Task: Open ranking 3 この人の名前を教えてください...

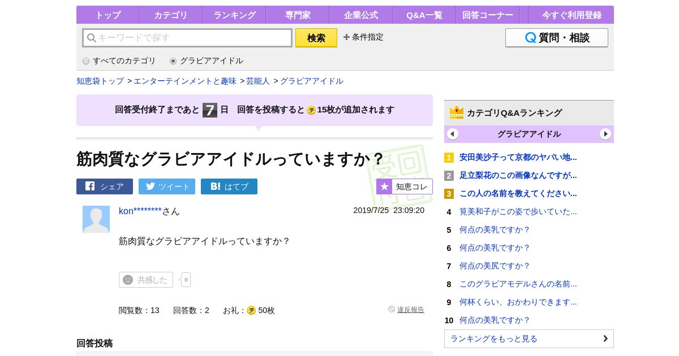Action: [x=518, y=194]
